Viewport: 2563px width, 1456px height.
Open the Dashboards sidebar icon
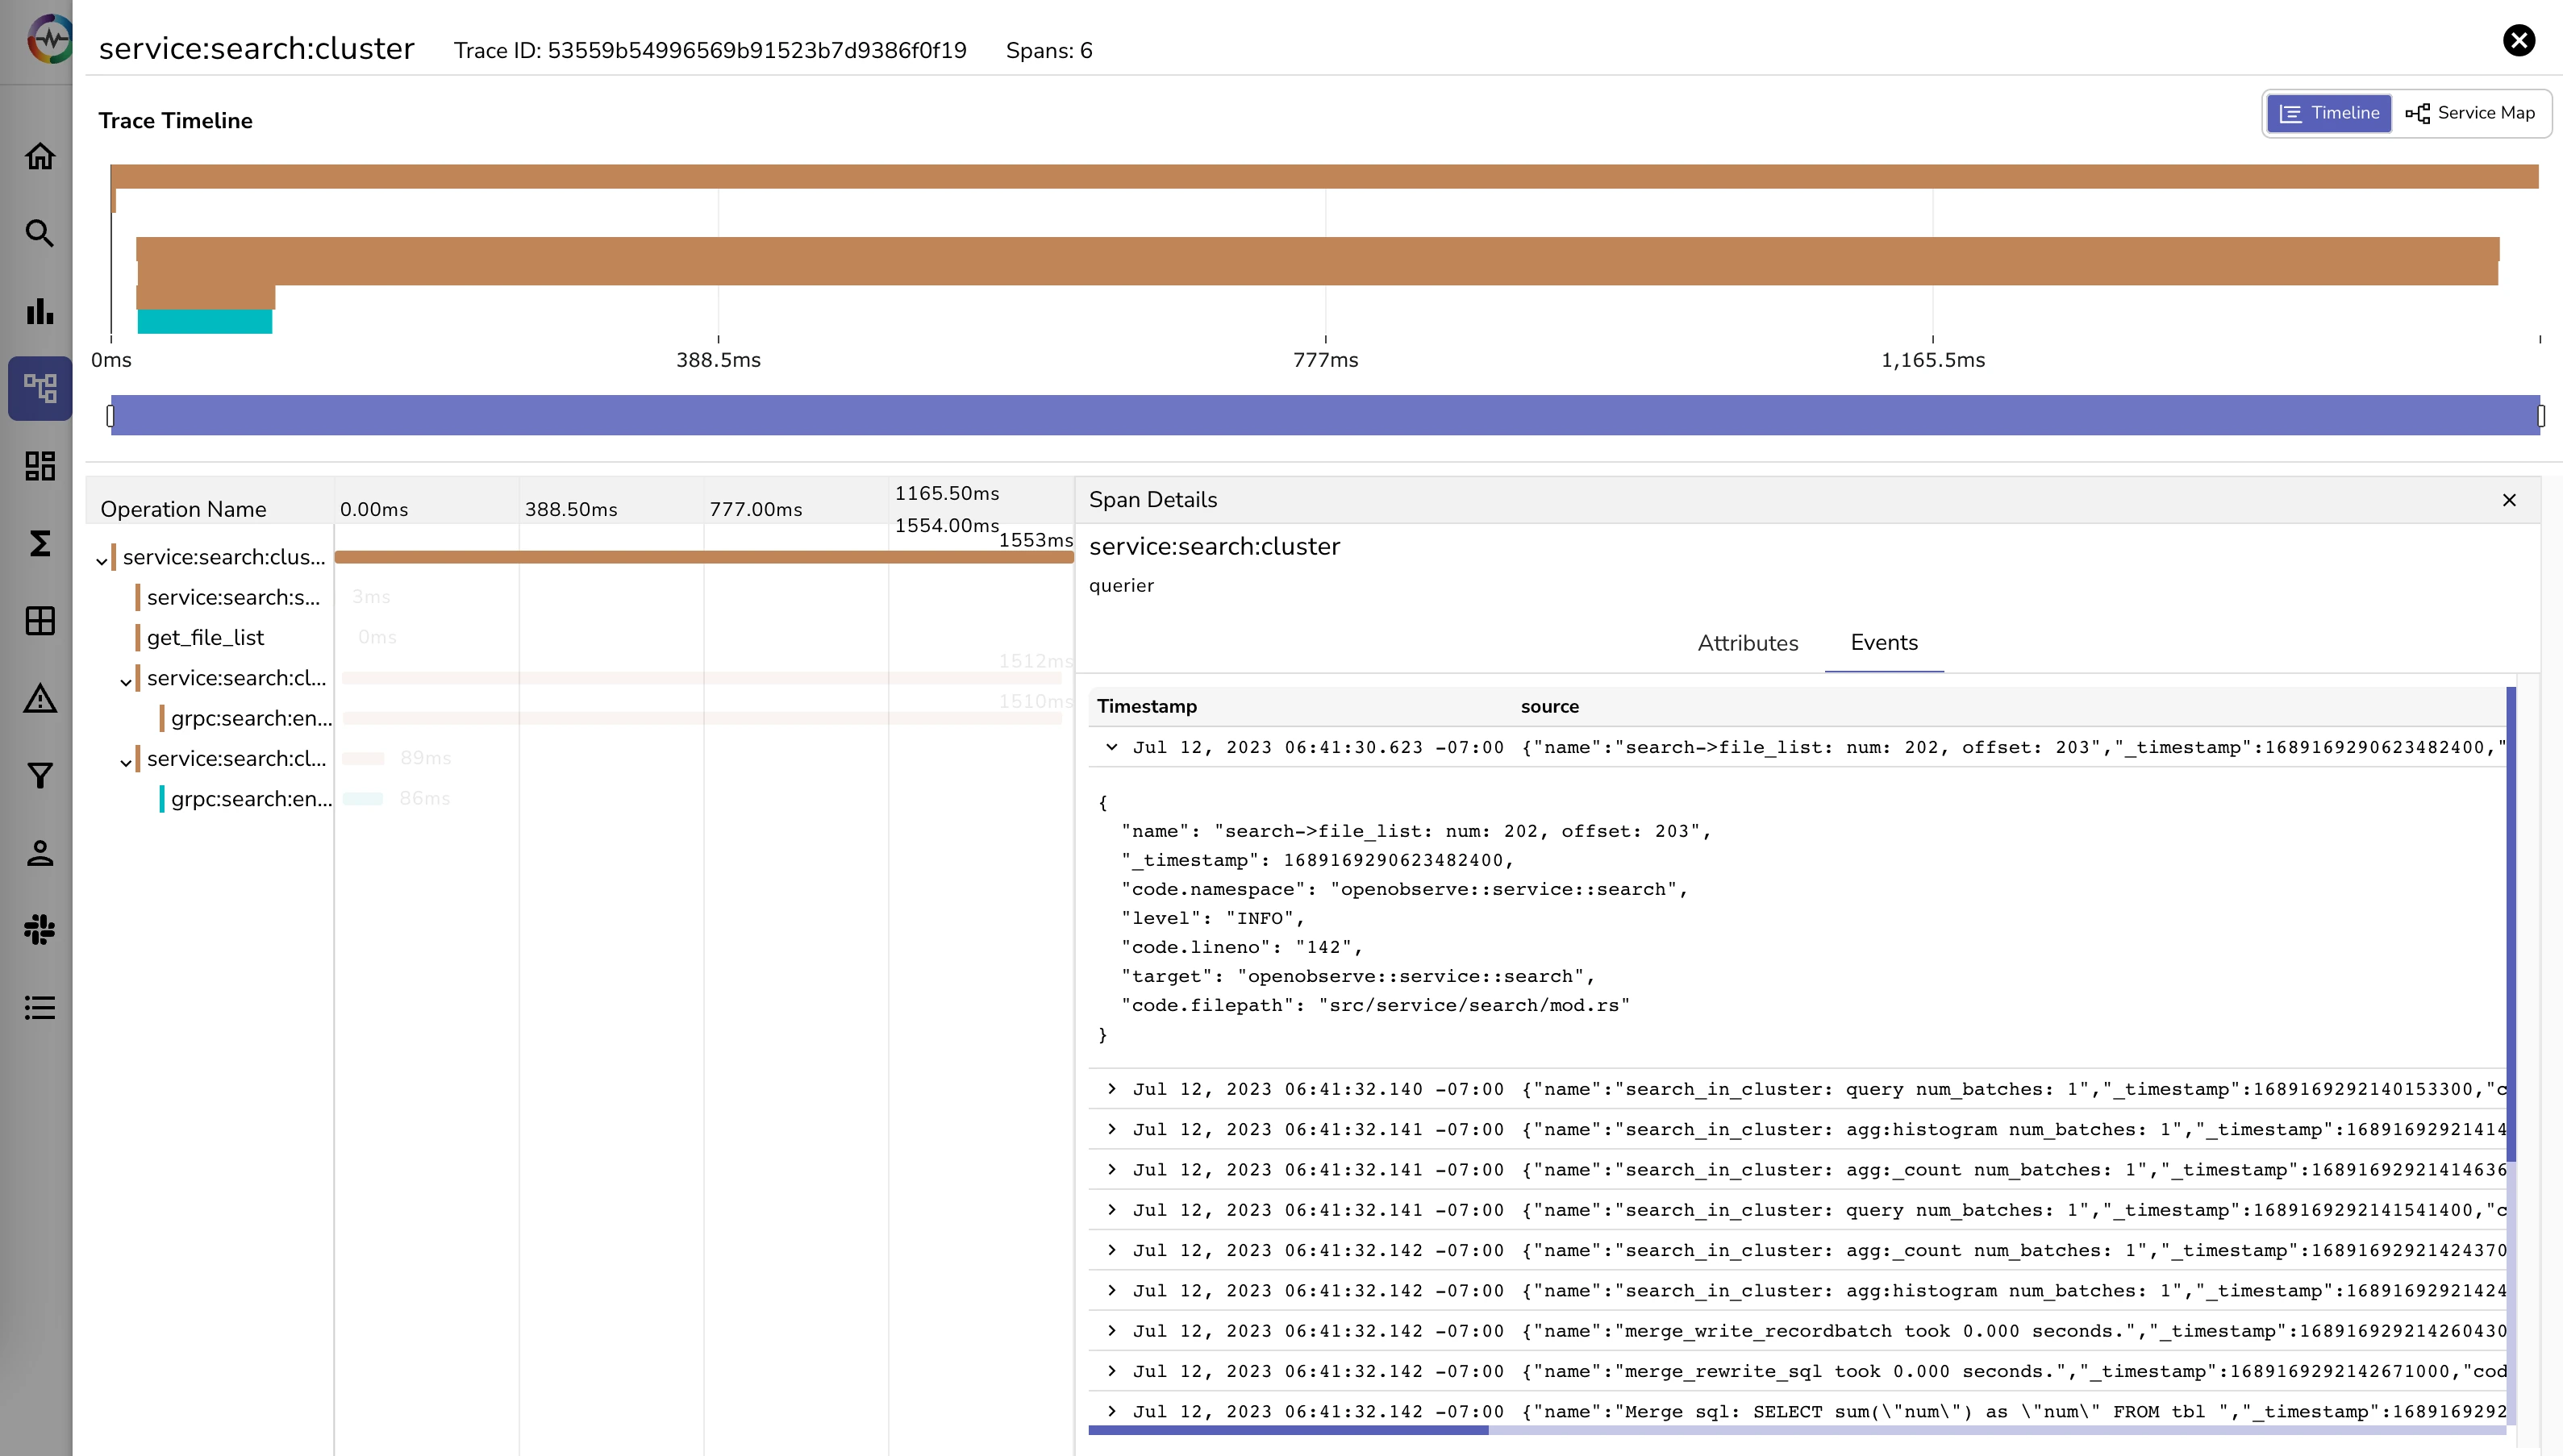click(40, 466)
